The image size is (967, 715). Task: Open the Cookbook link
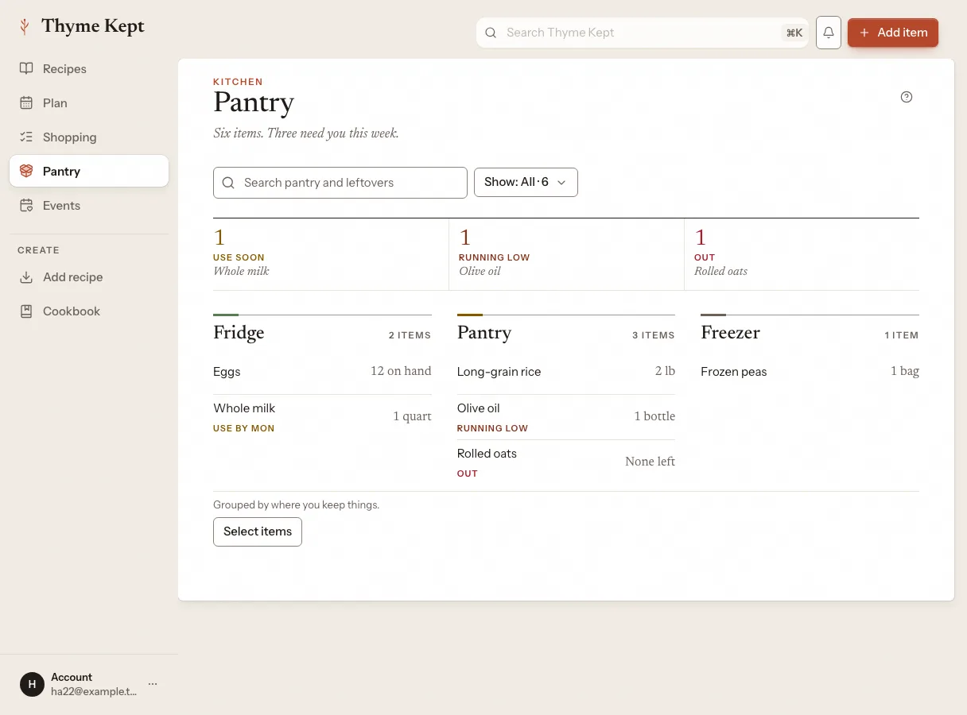(x=89, y=311)
